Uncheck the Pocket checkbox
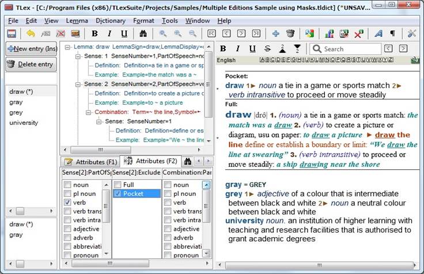Image resolution: width=424 pixels, height=274 pixels. 118,194
